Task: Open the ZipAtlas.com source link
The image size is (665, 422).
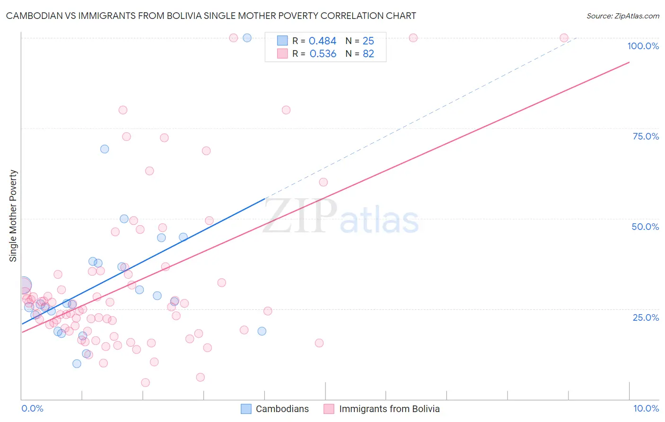Action: pyautogui.click(x=623, y=16)
